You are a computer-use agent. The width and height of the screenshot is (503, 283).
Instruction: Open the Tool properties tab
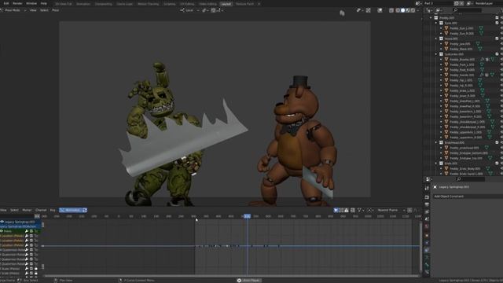(427, 189)
